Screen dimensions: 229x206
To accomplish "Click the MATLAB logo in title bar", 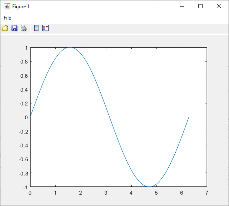I will tap(7, 6).
